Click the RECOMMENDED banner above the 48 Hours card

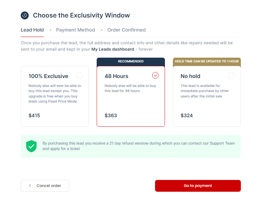click(x=130, y=61)
